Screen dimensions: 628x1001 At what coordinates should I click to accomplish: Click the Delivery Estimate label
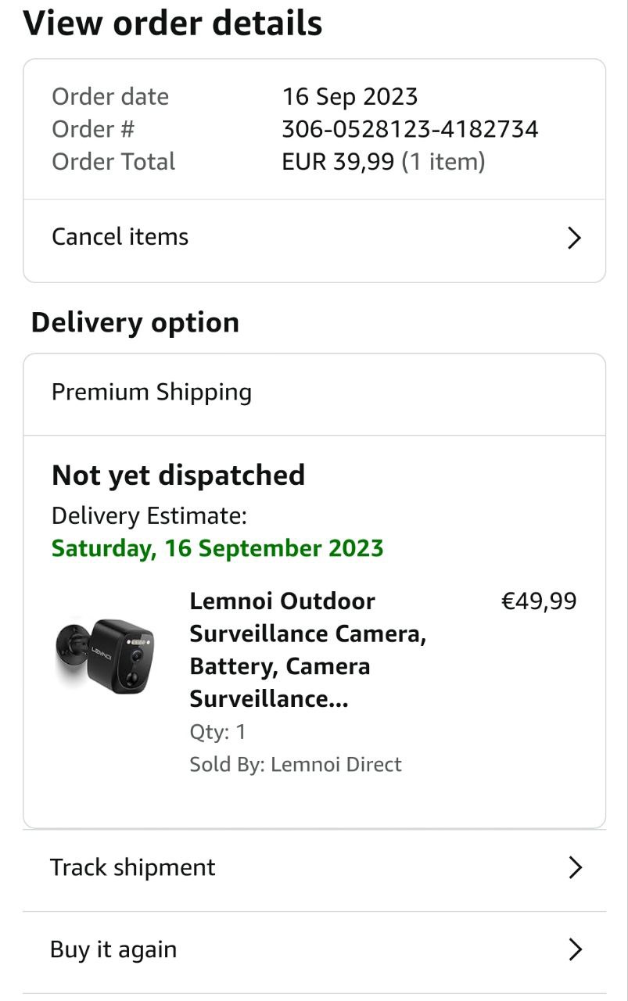pyautogui.click(x=149, y=516)
